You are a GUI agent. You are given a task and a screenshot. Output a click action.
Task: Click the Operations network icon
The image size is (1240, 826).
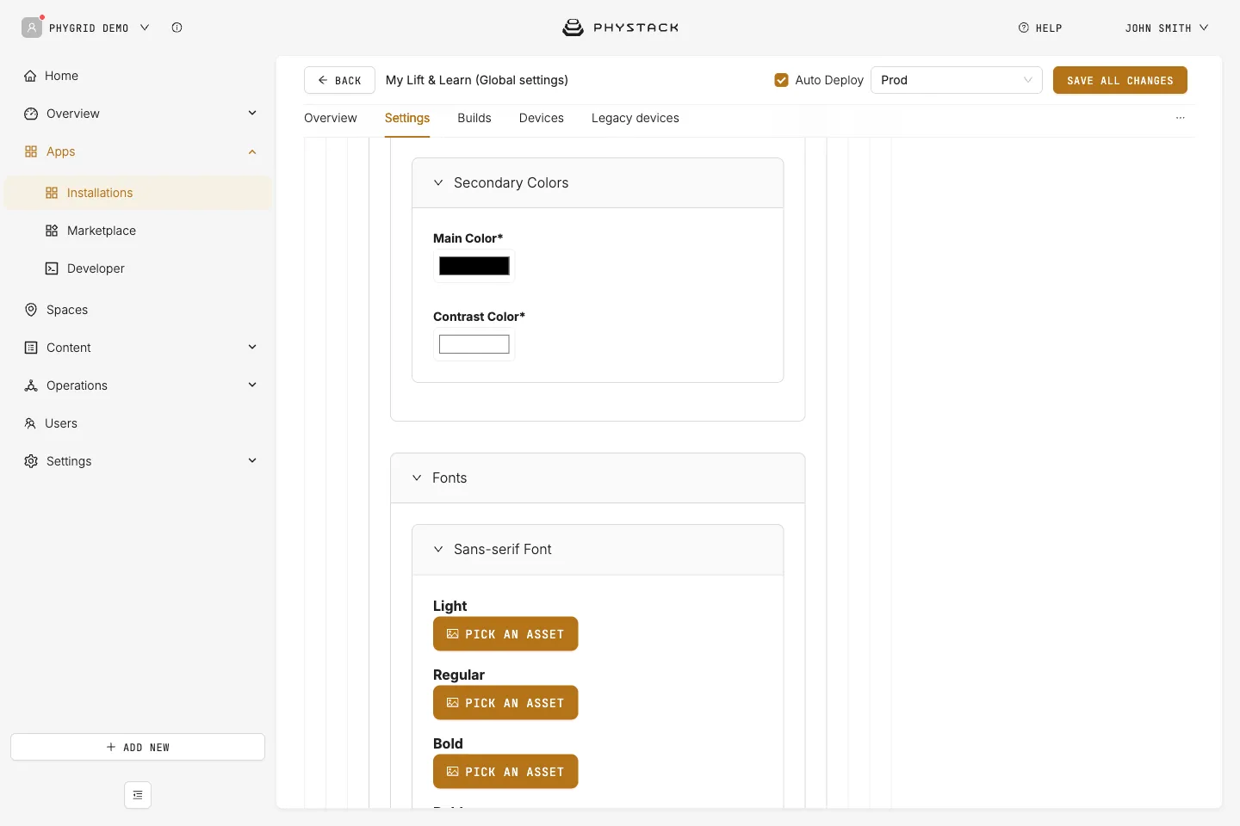(31, 385)
